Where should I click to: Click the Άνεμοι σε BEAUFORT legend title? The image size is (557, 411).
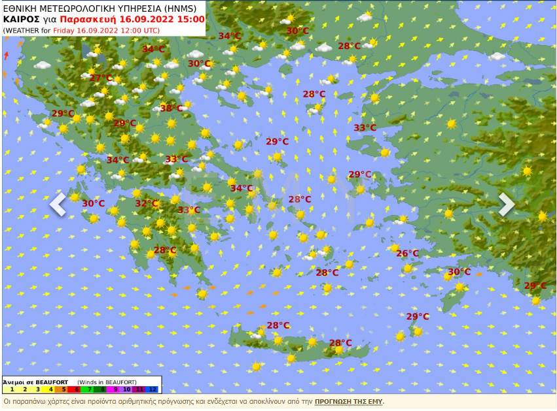[35, 382]
